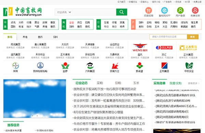Switch to the 饲料 brand tab

(55, 37)
